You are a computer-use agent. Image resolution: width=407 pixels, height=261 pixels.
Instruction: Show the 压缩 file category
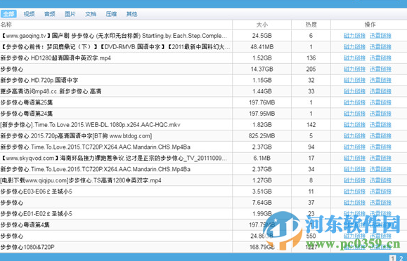pos(111,14)
